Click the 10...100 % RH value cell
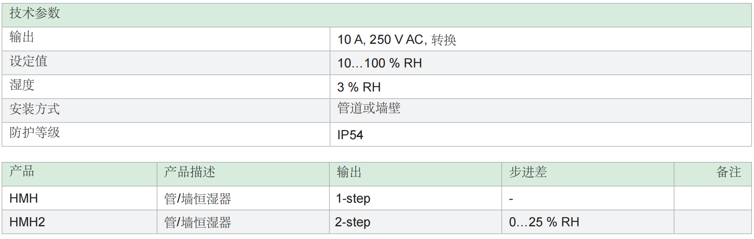The image size is (754, 239). coord(380,63)
